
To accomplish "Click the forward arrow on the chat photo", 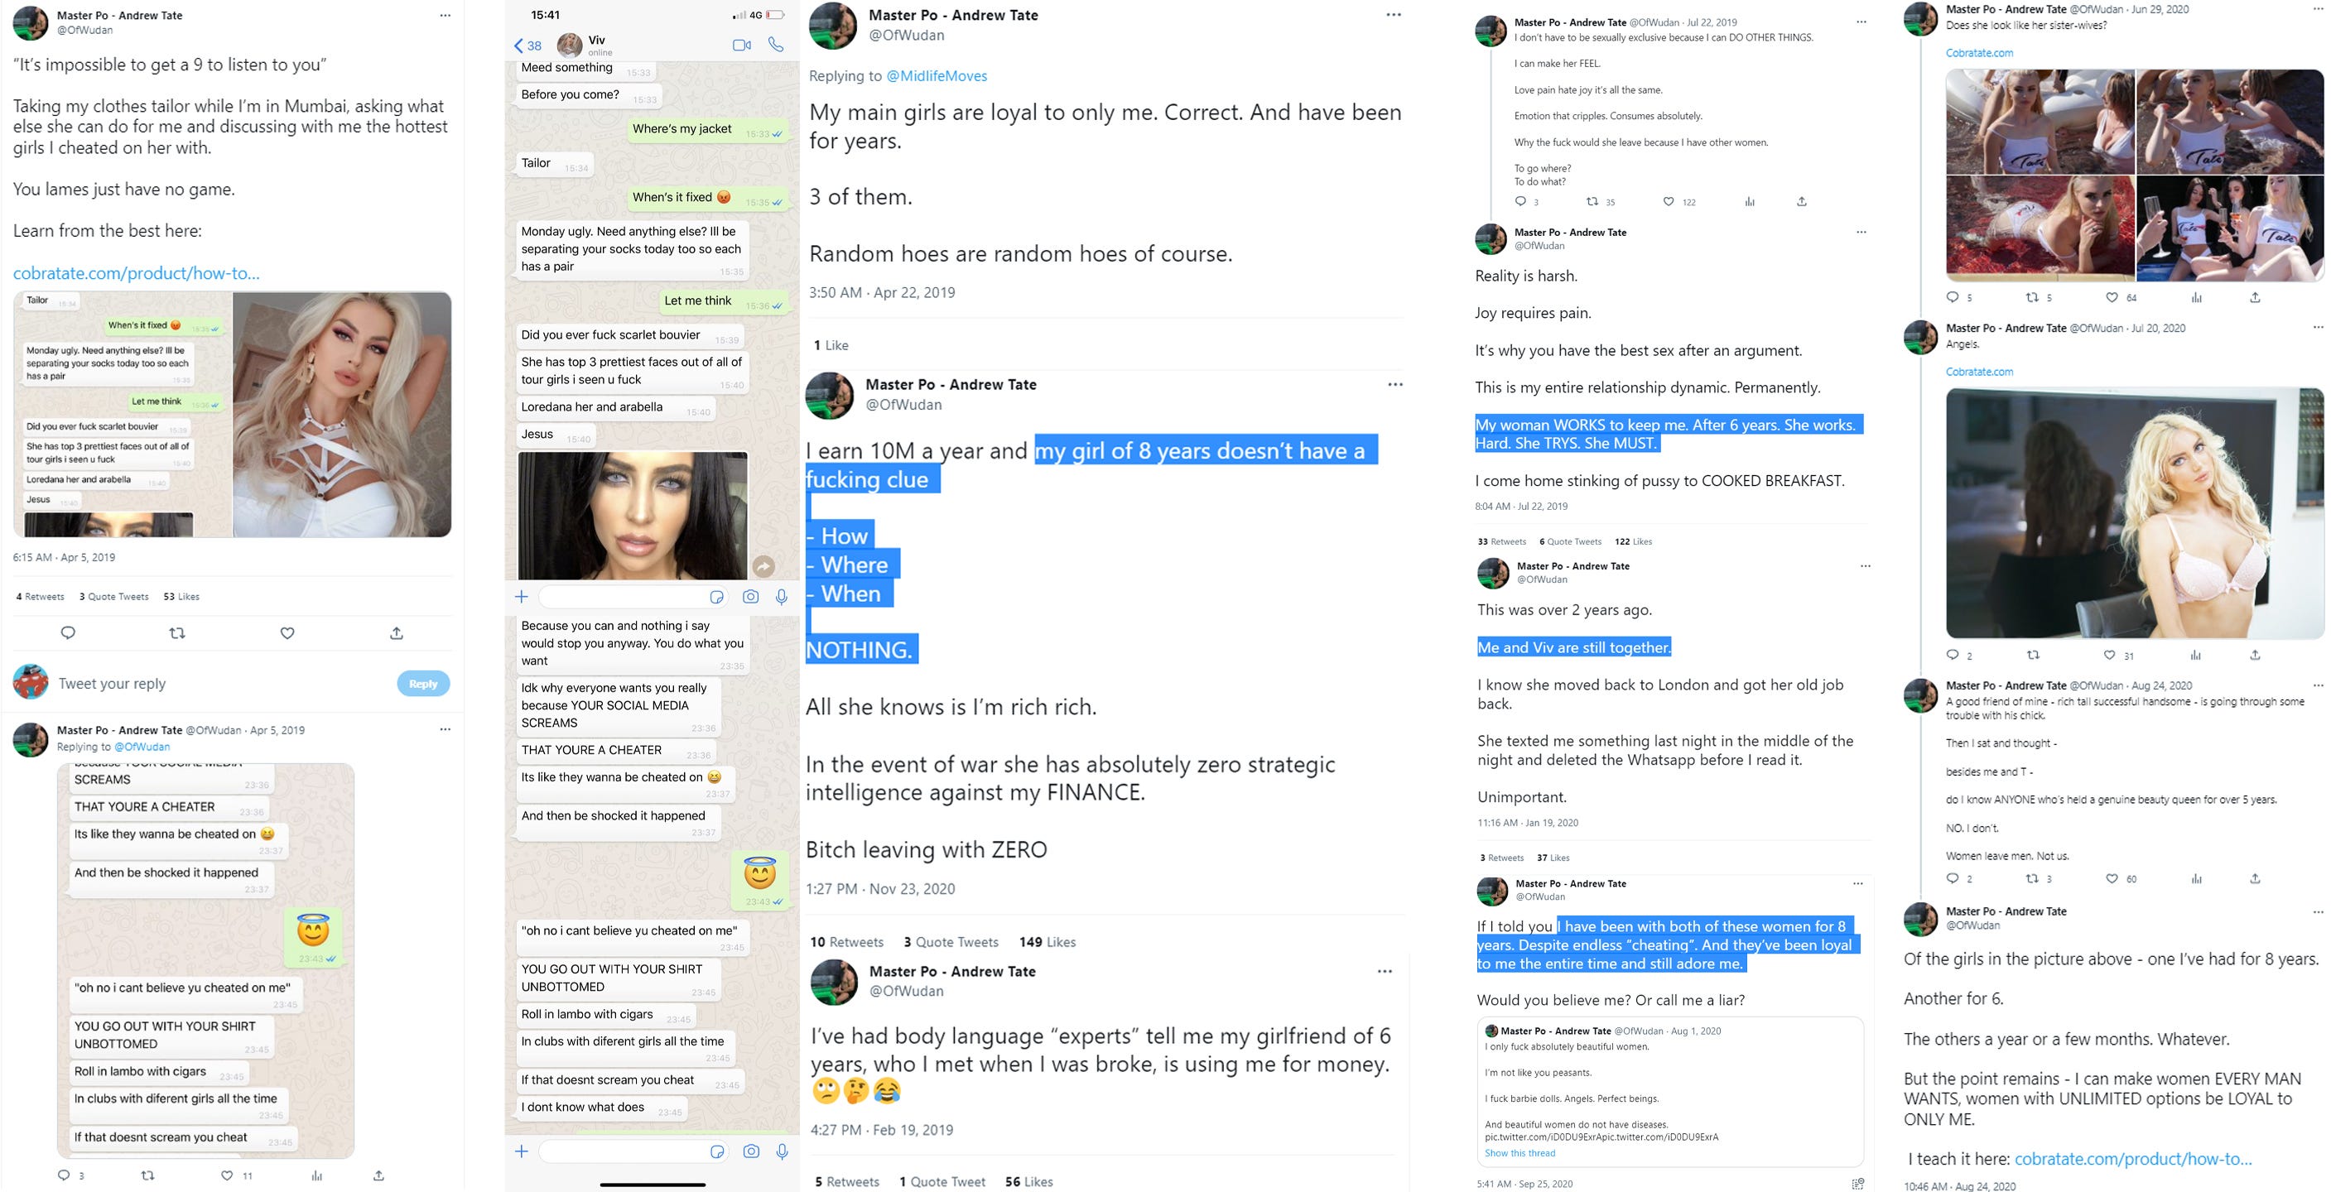I will [763, 566].
